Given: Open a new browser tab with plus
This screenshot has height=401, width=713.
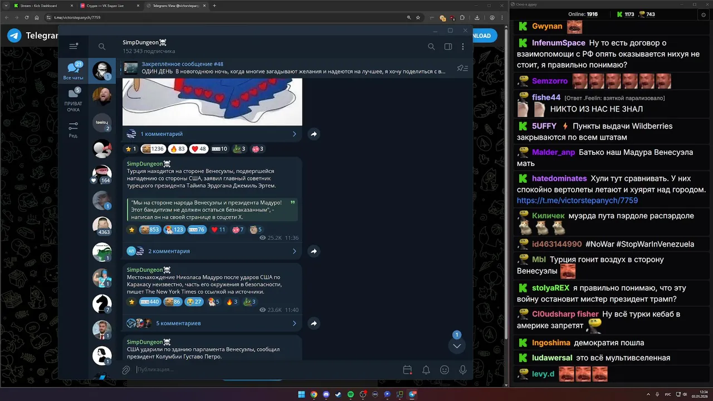Looking at the screenshot, I should tap(214, 6).
